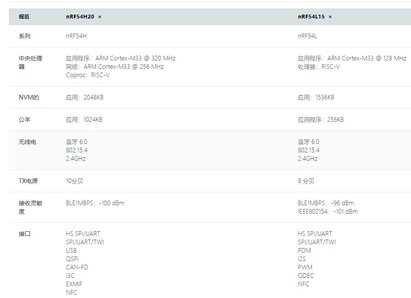Select the 系列 row label
This screenshot has width=411, height=298.
[x=24, y=36]
